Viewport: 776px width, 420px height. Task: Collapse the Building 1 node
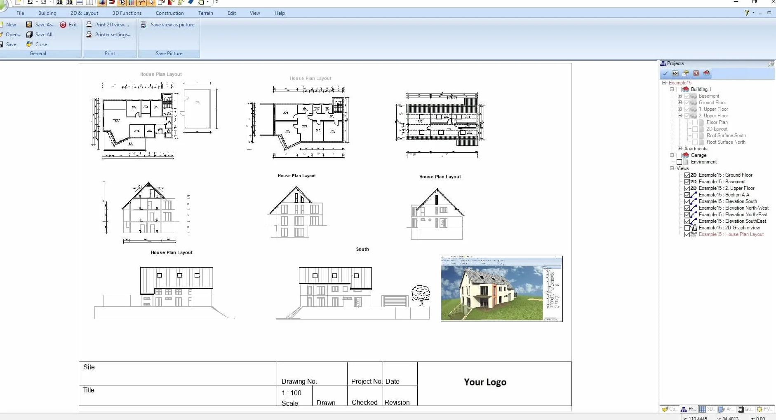(672, 89)
